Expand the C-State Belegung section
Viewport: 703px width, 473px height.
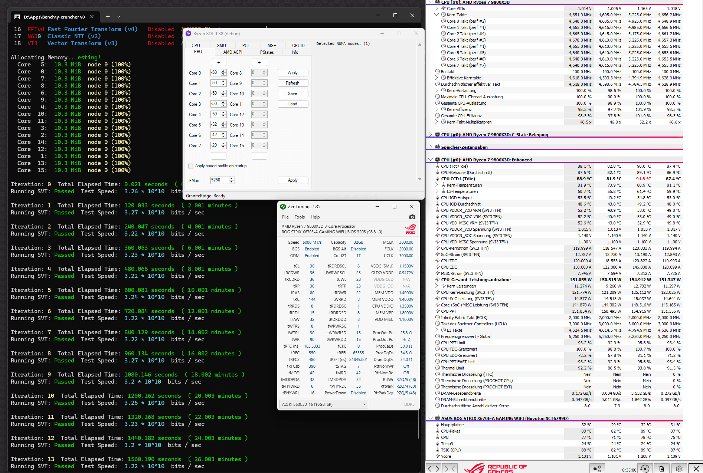[x=431, y=134]
